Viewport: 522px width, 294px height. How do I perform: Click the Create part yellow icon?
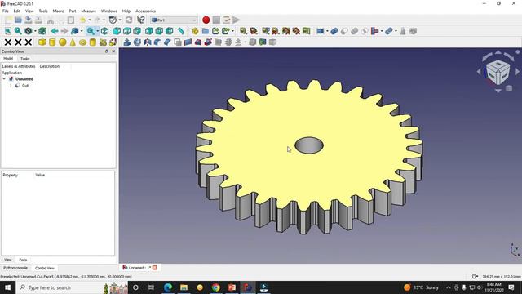pyautogui.click(x=196, y=31)
